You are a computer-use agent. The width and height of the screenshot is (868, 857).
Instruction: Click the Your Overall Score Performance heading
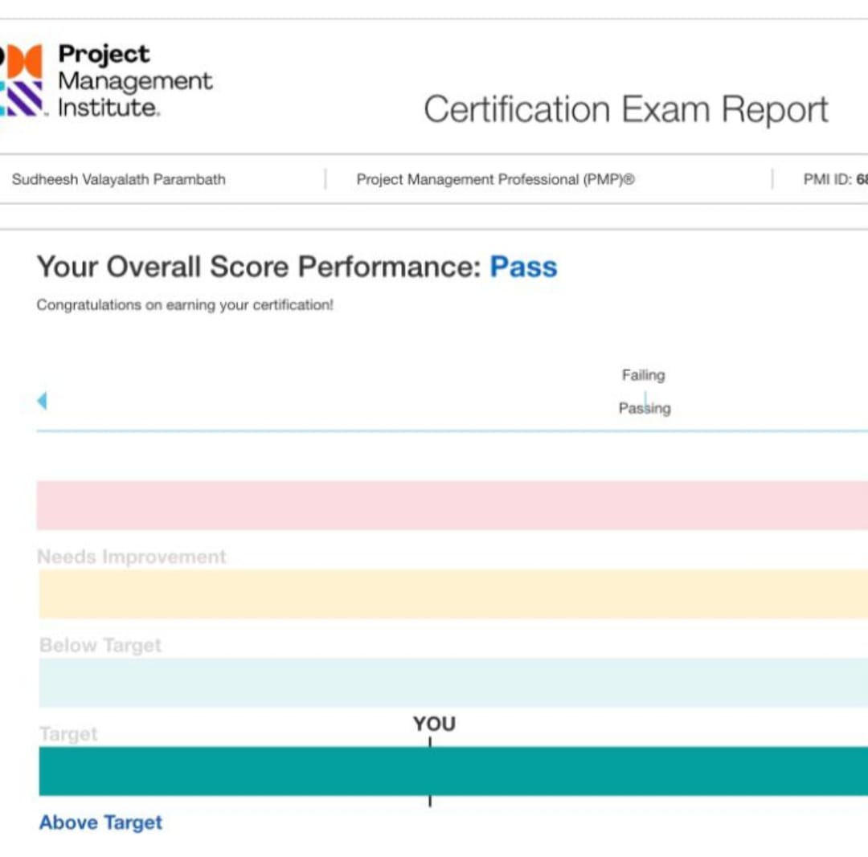(x=259, y=267)
